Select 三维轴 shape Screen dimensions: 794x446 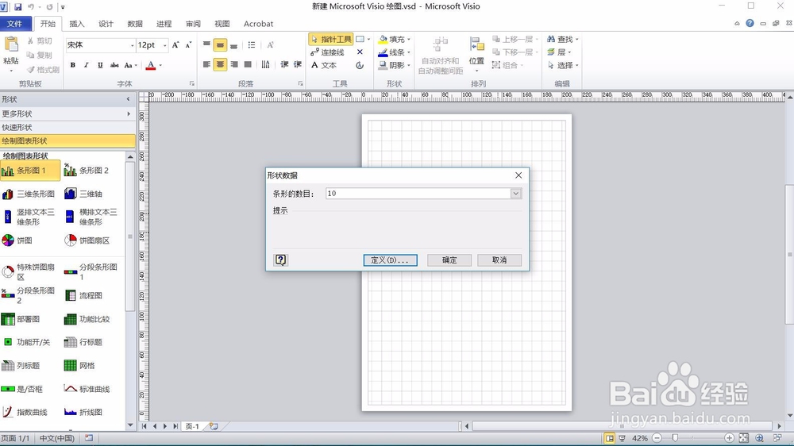(x=83, y=194)
